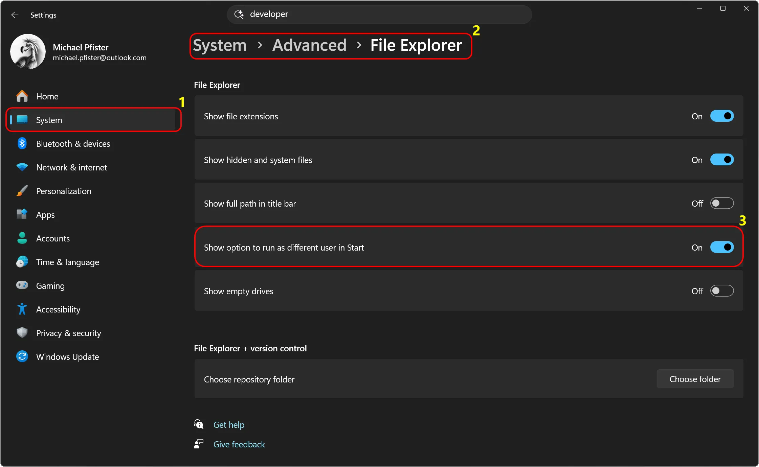Enable Show full path in title bar
Screen dimensions: 759x467
click(722, 203)
